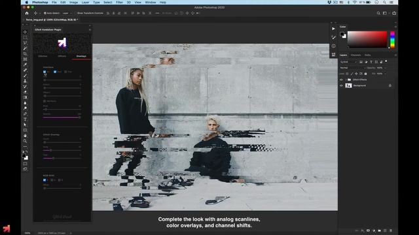
Task: Select the Pen tool
Action: tap(25, 114)
